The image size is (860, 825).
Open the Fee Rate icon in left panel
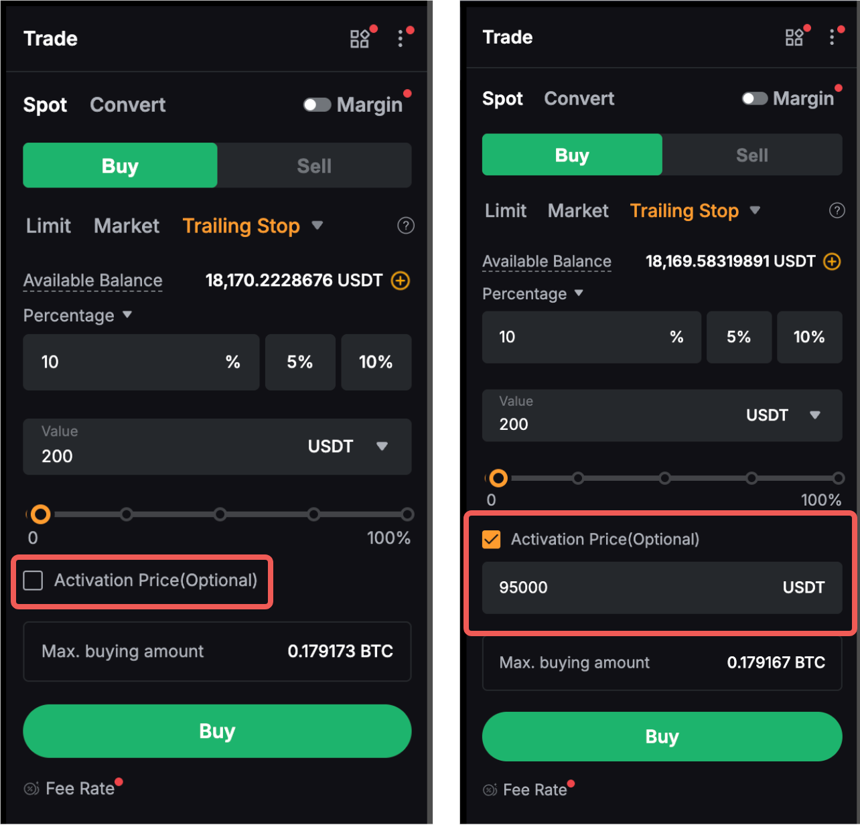(31, 789)
